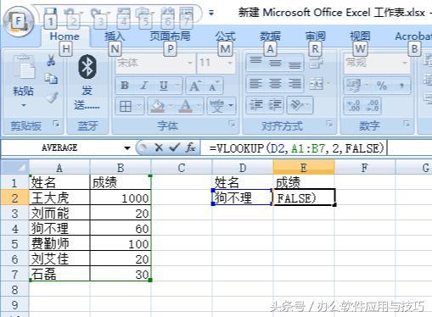The image size is (432, 317).
Task: Open the number format 常规 dropdown
Action: 405,63
